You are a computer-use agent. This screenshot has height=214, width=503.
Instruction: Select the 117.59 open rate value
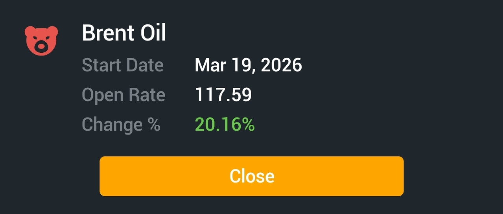tap(223, 95)
